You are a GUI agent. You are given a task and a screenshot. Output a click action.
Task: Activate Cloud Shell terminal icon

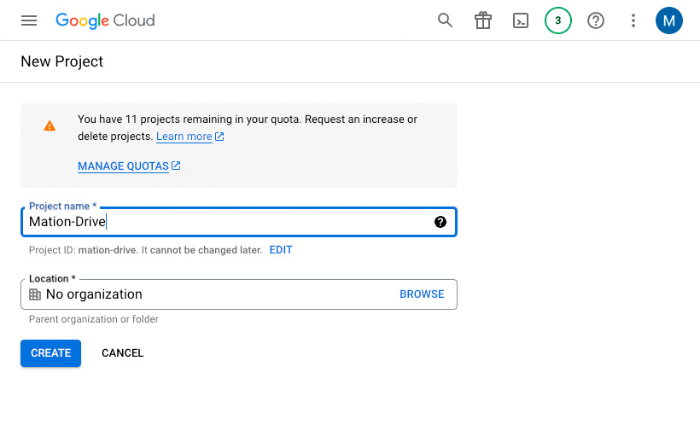[x=521, y=20]
